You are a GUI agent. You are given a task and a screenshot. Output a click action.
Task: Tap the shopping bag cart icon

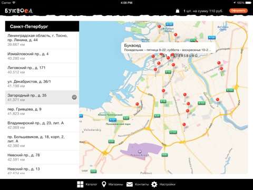click(178, 11)
